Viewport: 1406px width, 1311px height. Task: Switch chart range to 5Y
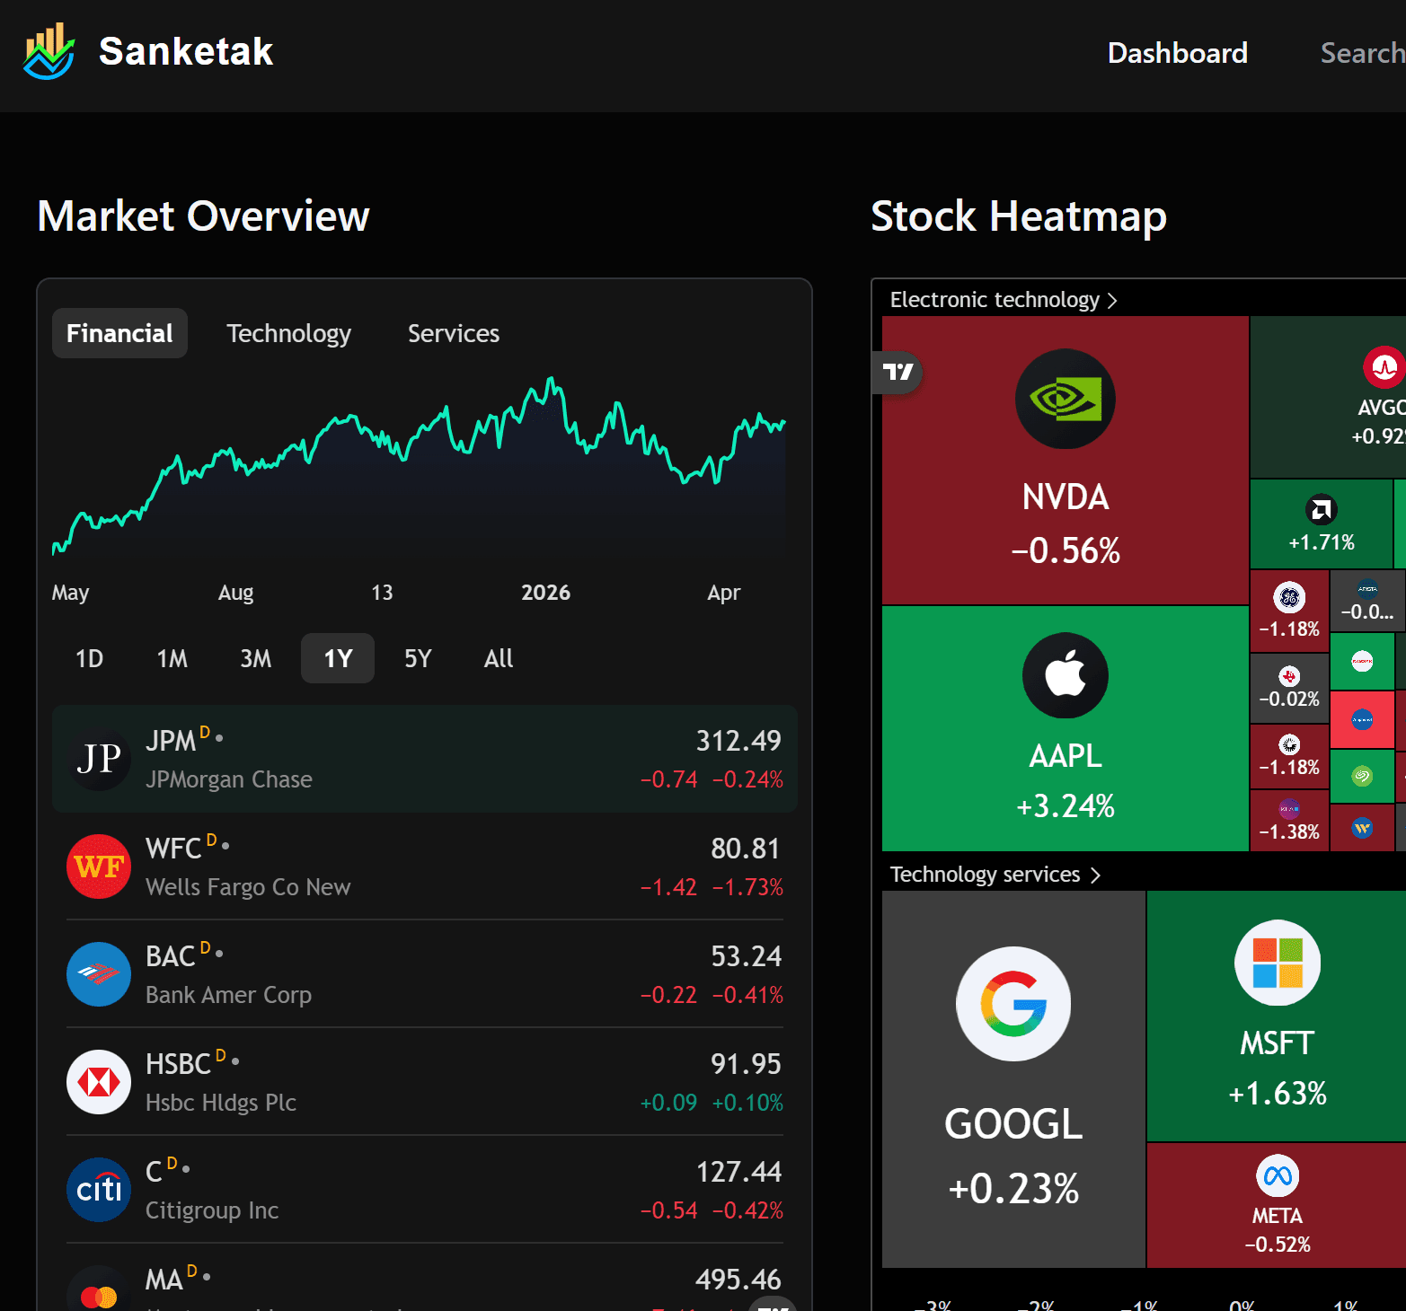click(418, 658)
